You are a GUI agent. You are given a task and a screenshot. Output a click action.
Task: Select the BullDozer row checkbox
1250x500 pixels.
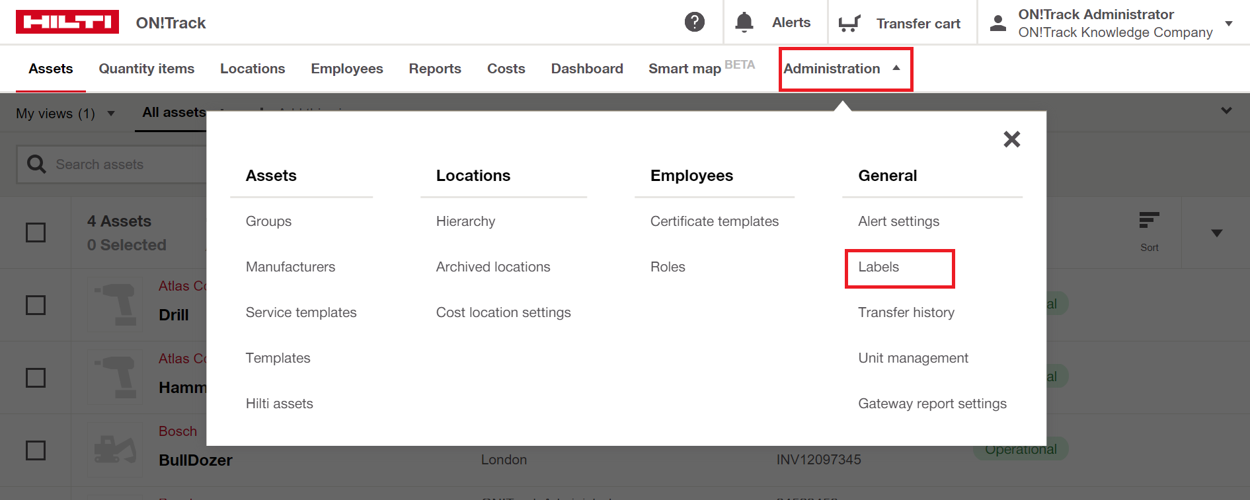[x=36, y=450]
